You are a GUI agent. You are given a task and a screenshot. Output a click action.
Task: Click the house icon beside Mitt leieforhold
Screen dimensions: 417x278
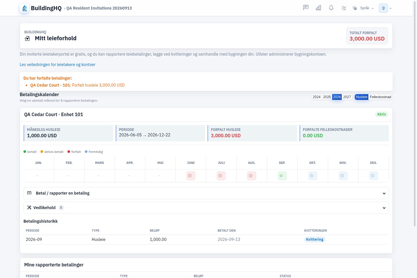click(x=27, y=38)
